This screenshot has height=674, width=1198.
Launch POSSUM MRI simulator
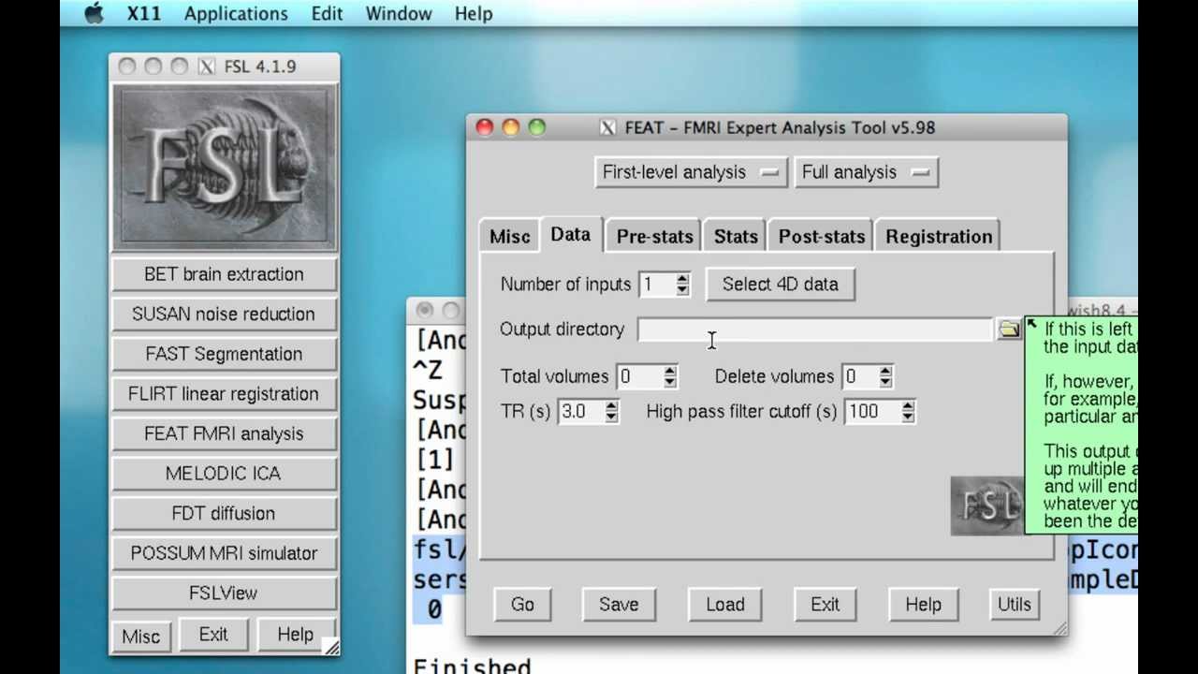point(224,553)
